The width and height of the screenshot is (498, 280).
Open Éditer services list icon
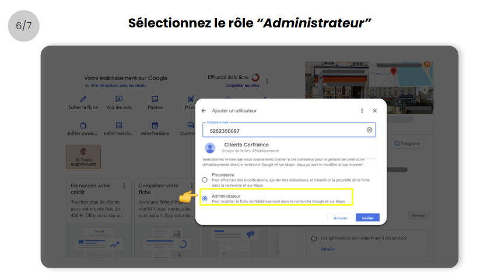click(119, 125)
